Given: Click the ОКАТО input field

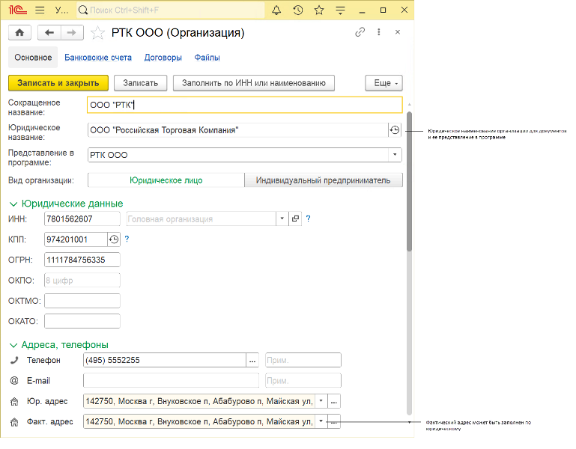Looking at the screenshot, I should point(82,321).
